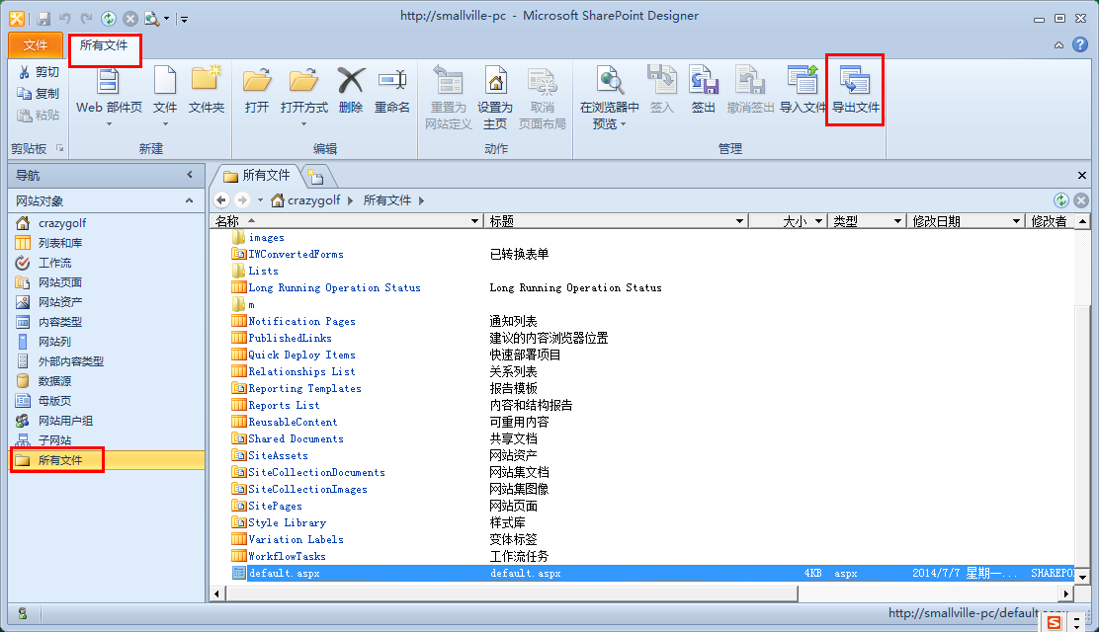Click the 导出文件 icon
The height and width of the screenshot is (632, 1099).
click(x=855, y=79)
